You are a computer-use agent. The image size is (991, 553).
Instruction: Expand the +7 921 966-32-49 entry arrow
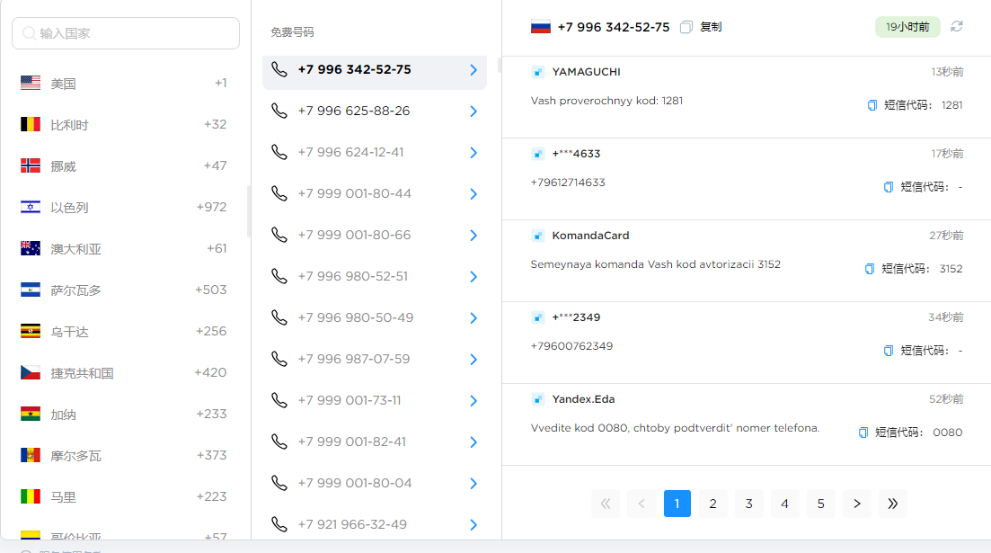473,524
